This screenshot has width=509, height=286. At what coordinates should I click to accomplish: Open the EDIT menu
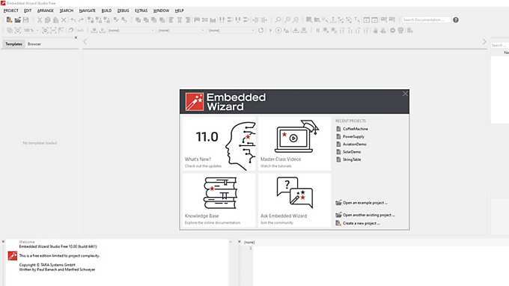[x=28, y=10]
